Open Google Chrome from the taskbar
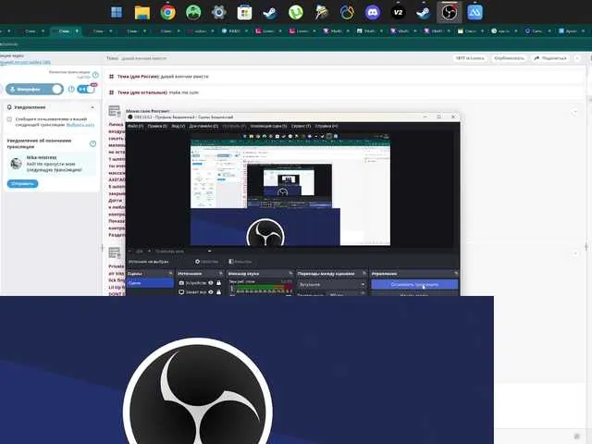The width and height of the screenshot is (592, 444). pos(168,13)
